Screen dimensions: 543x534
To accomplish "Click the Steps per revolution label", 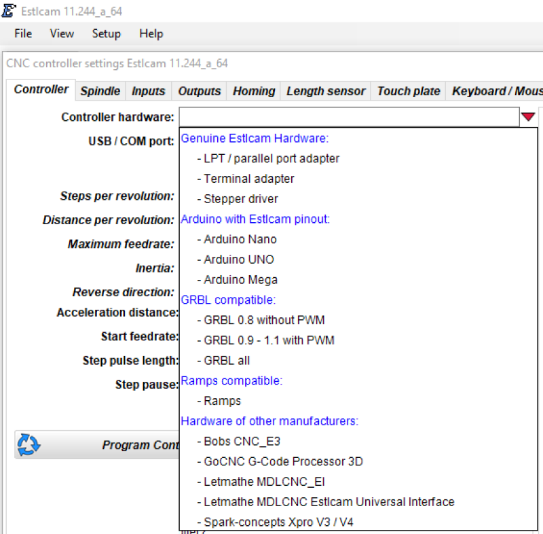I will 117,196.
